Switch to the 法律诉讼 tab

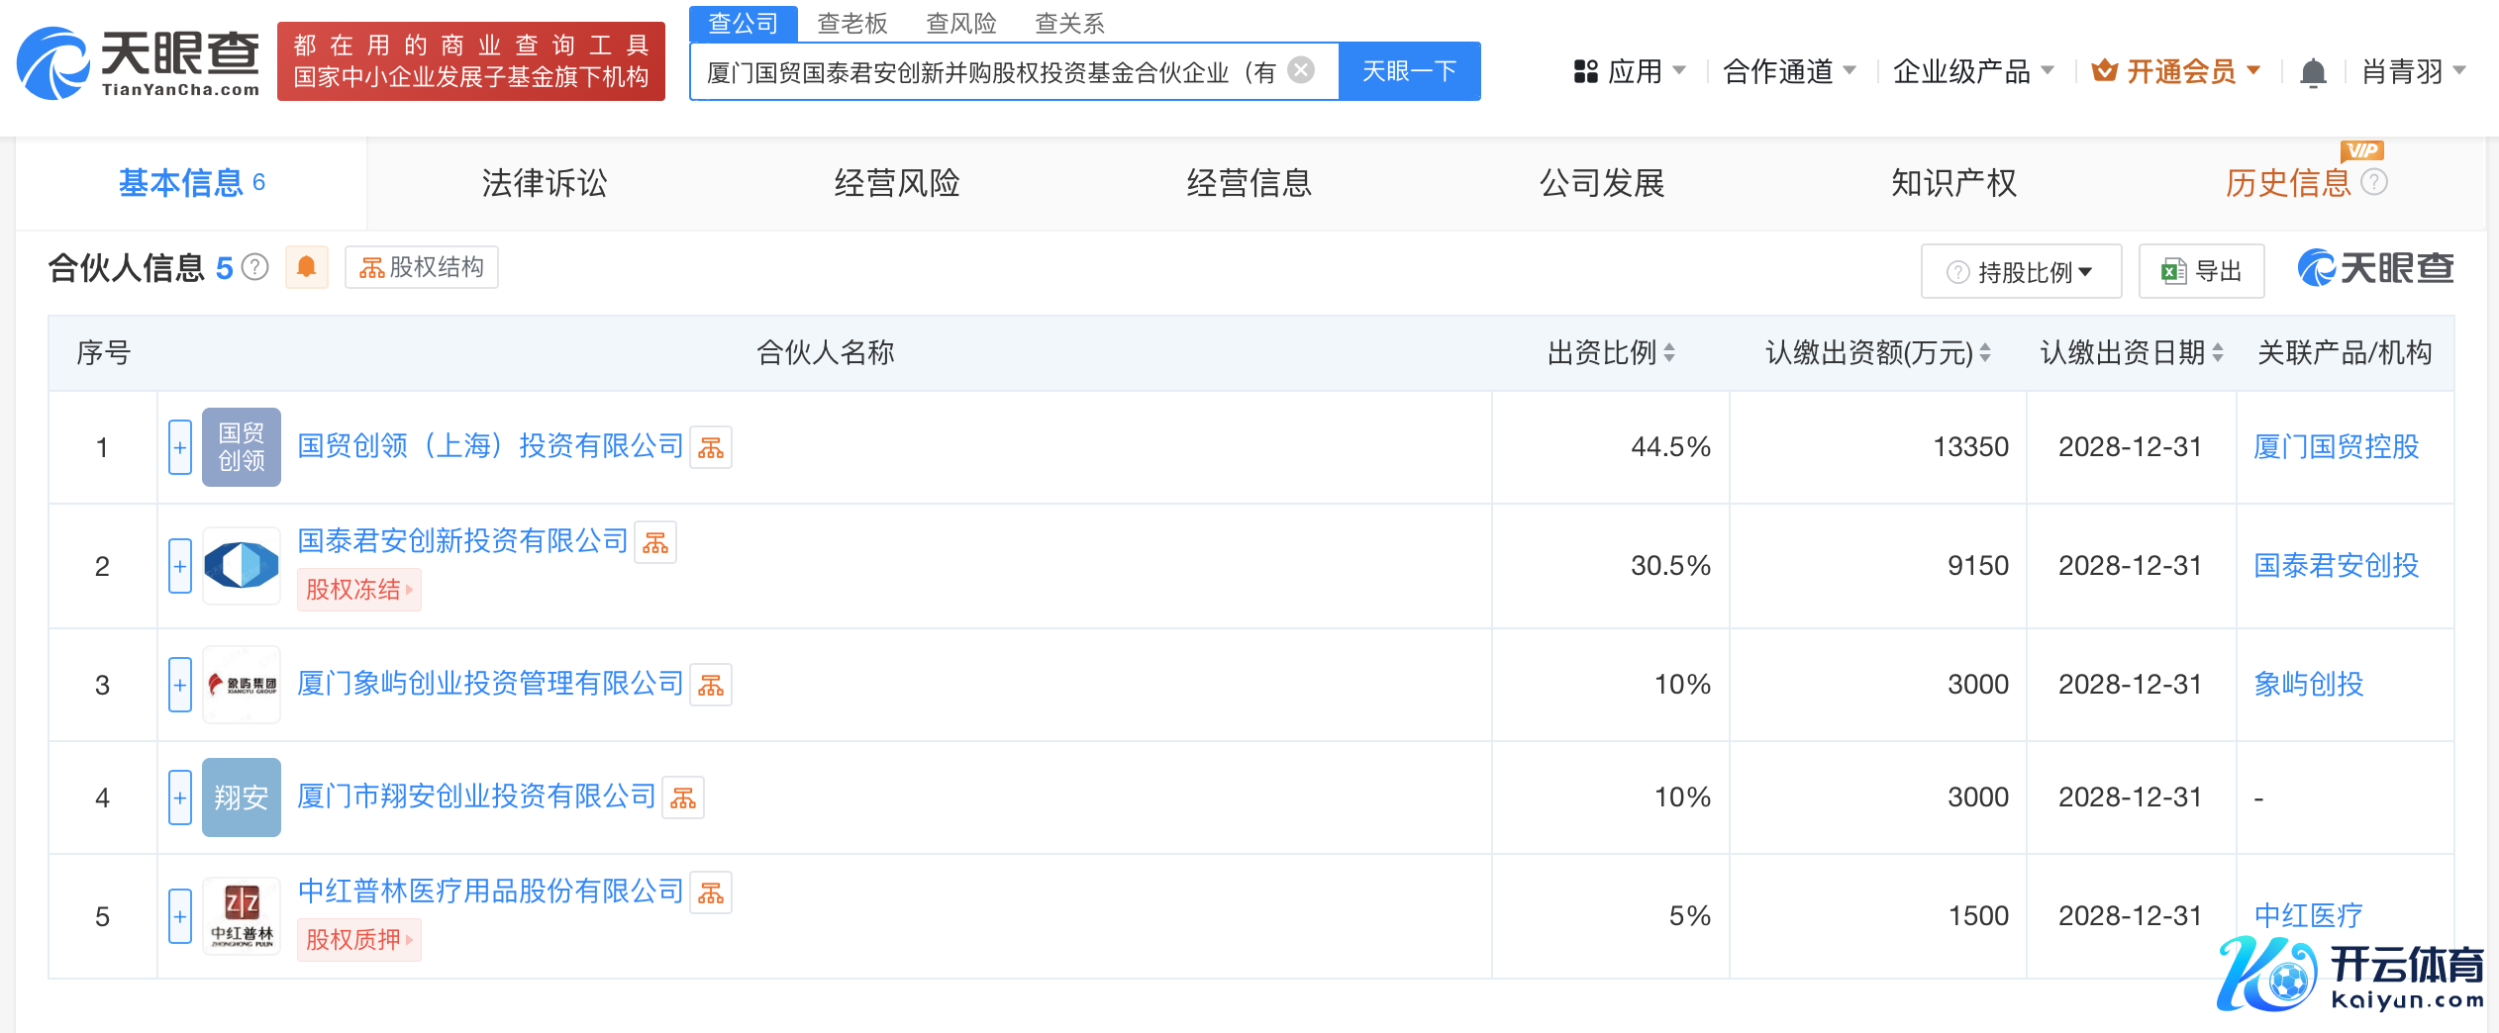[544, 183]
